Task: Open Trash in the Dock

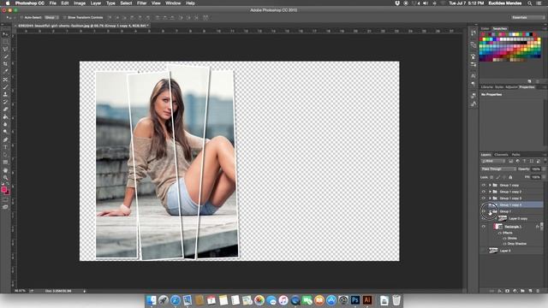Action: (396, 300)
